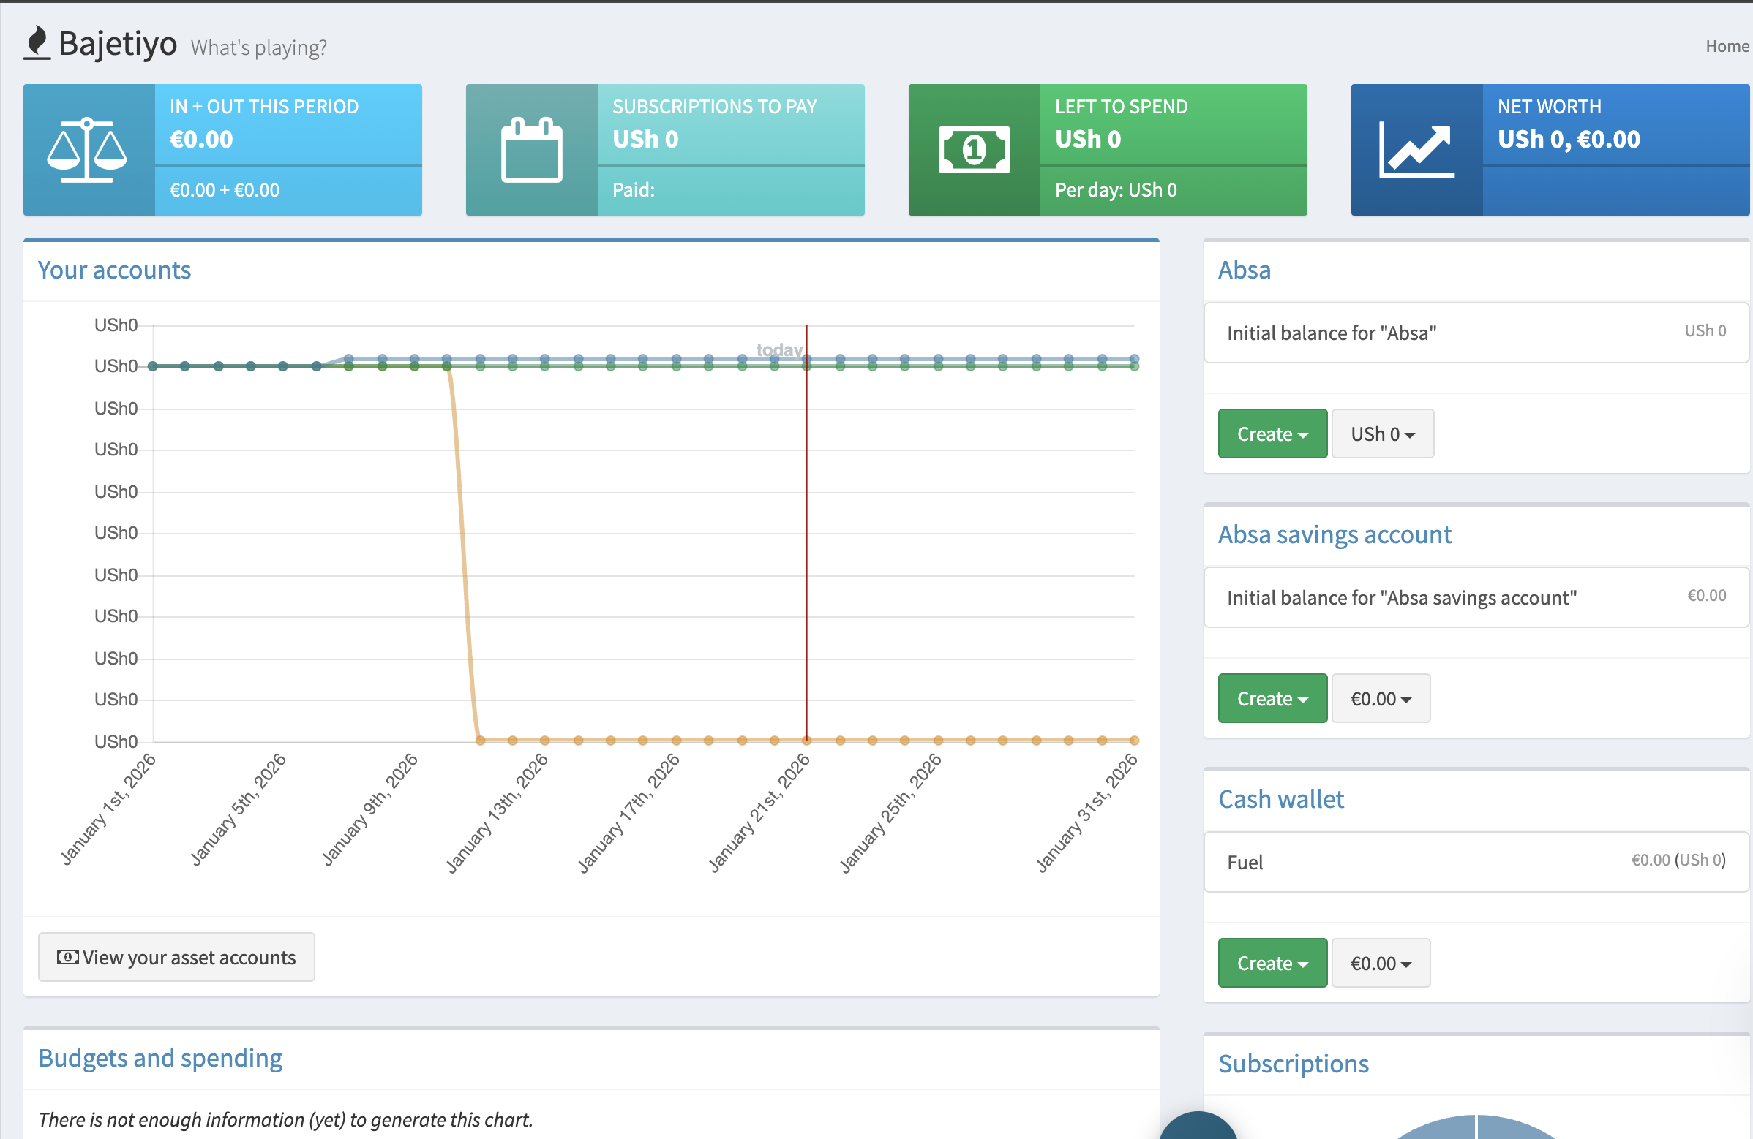Open the "Absa savings account" page
This screenshot has height=1139, width=1753.
click(1334, 535)
